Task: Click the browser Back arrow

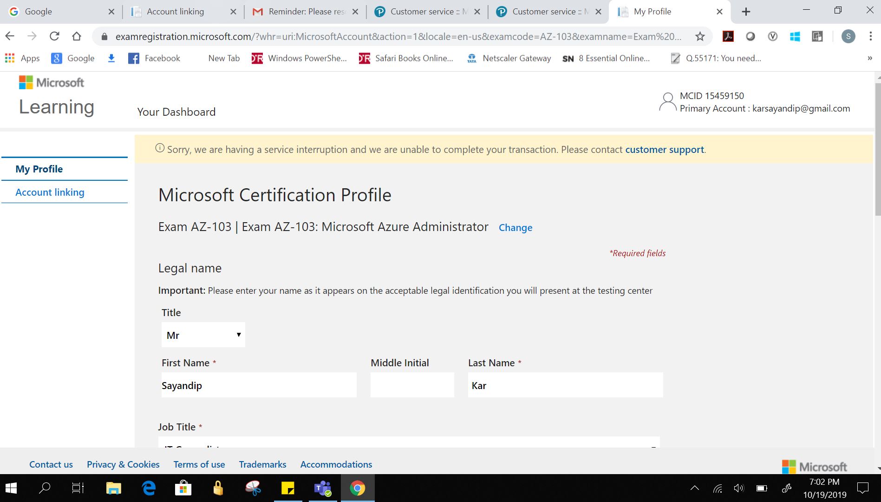Action: pyautogui.click(x=10, y=36)
